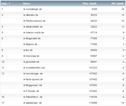The width and height of the screenshot is (126, 106).
Task: Select the points value -9 for PallooPetrov
Action: pos(123,97)
